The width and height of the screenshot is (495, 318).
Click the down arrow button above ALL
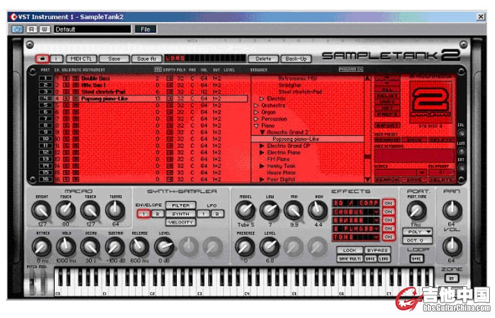point(388,83)
